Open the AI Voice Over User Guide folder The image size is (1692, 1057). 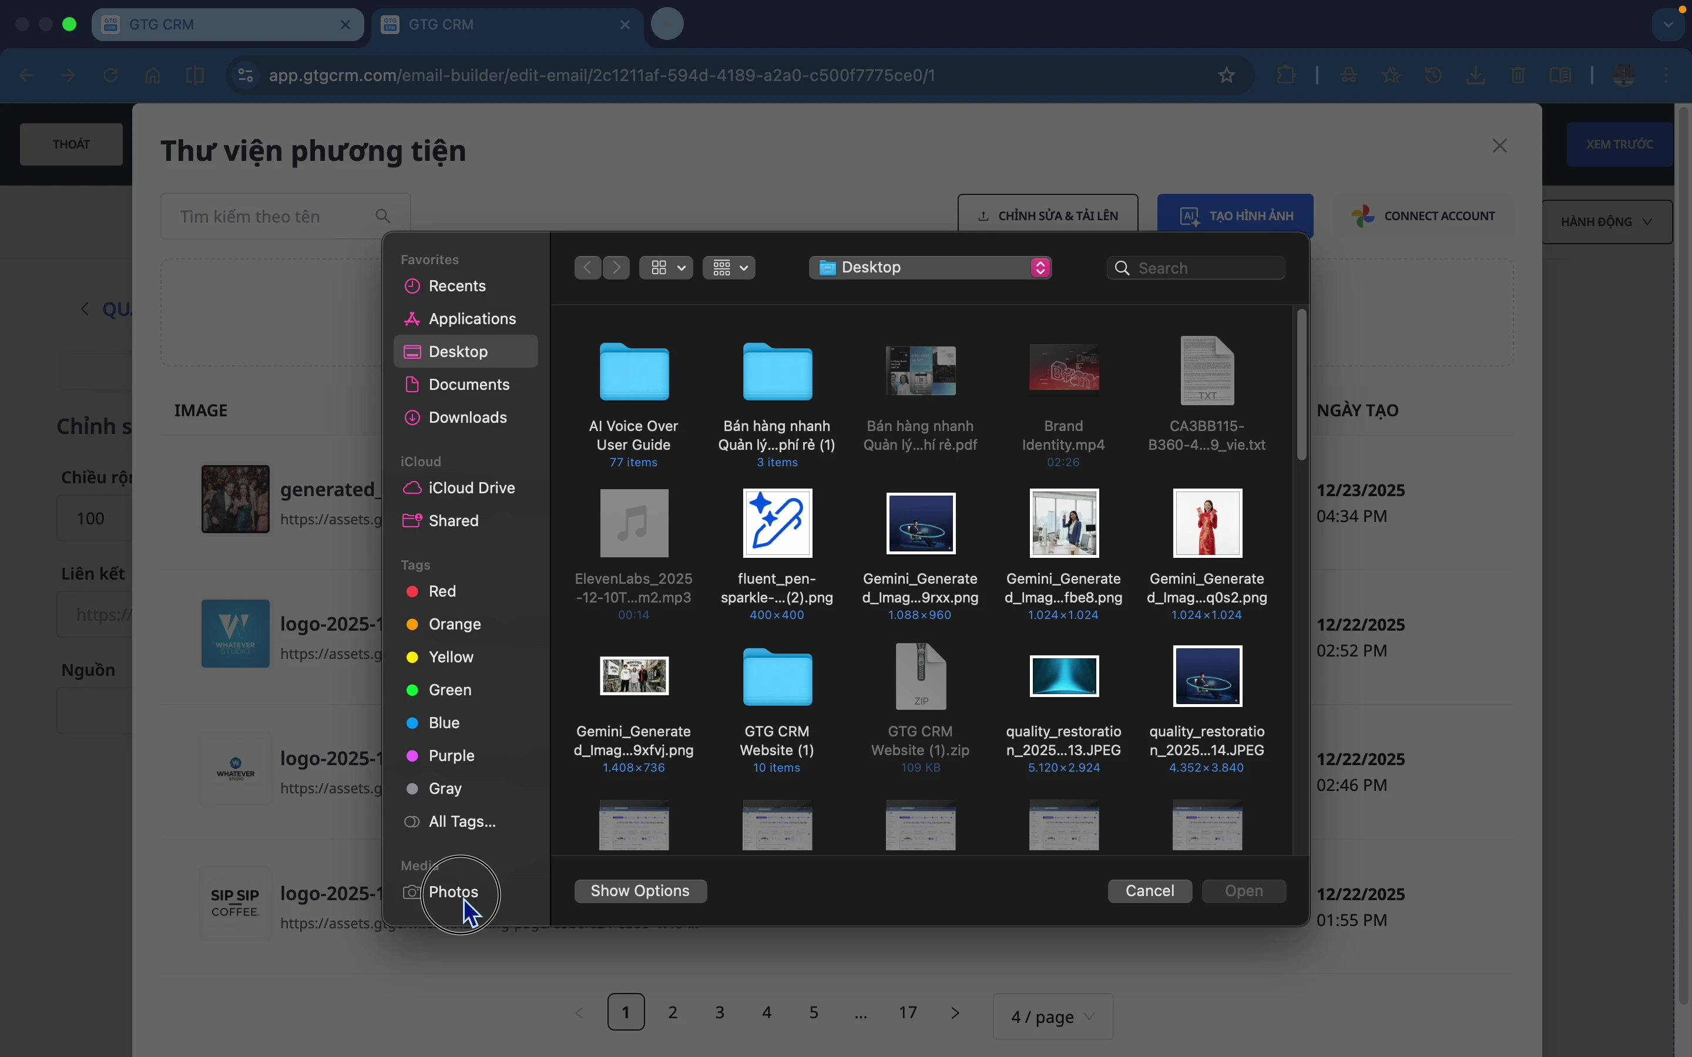(633, 372)
